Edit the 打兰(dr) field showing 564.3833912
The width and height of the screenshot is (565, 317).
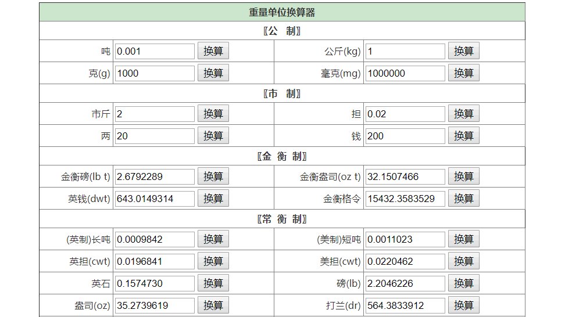pyautogui.click(x=405, y=305)
